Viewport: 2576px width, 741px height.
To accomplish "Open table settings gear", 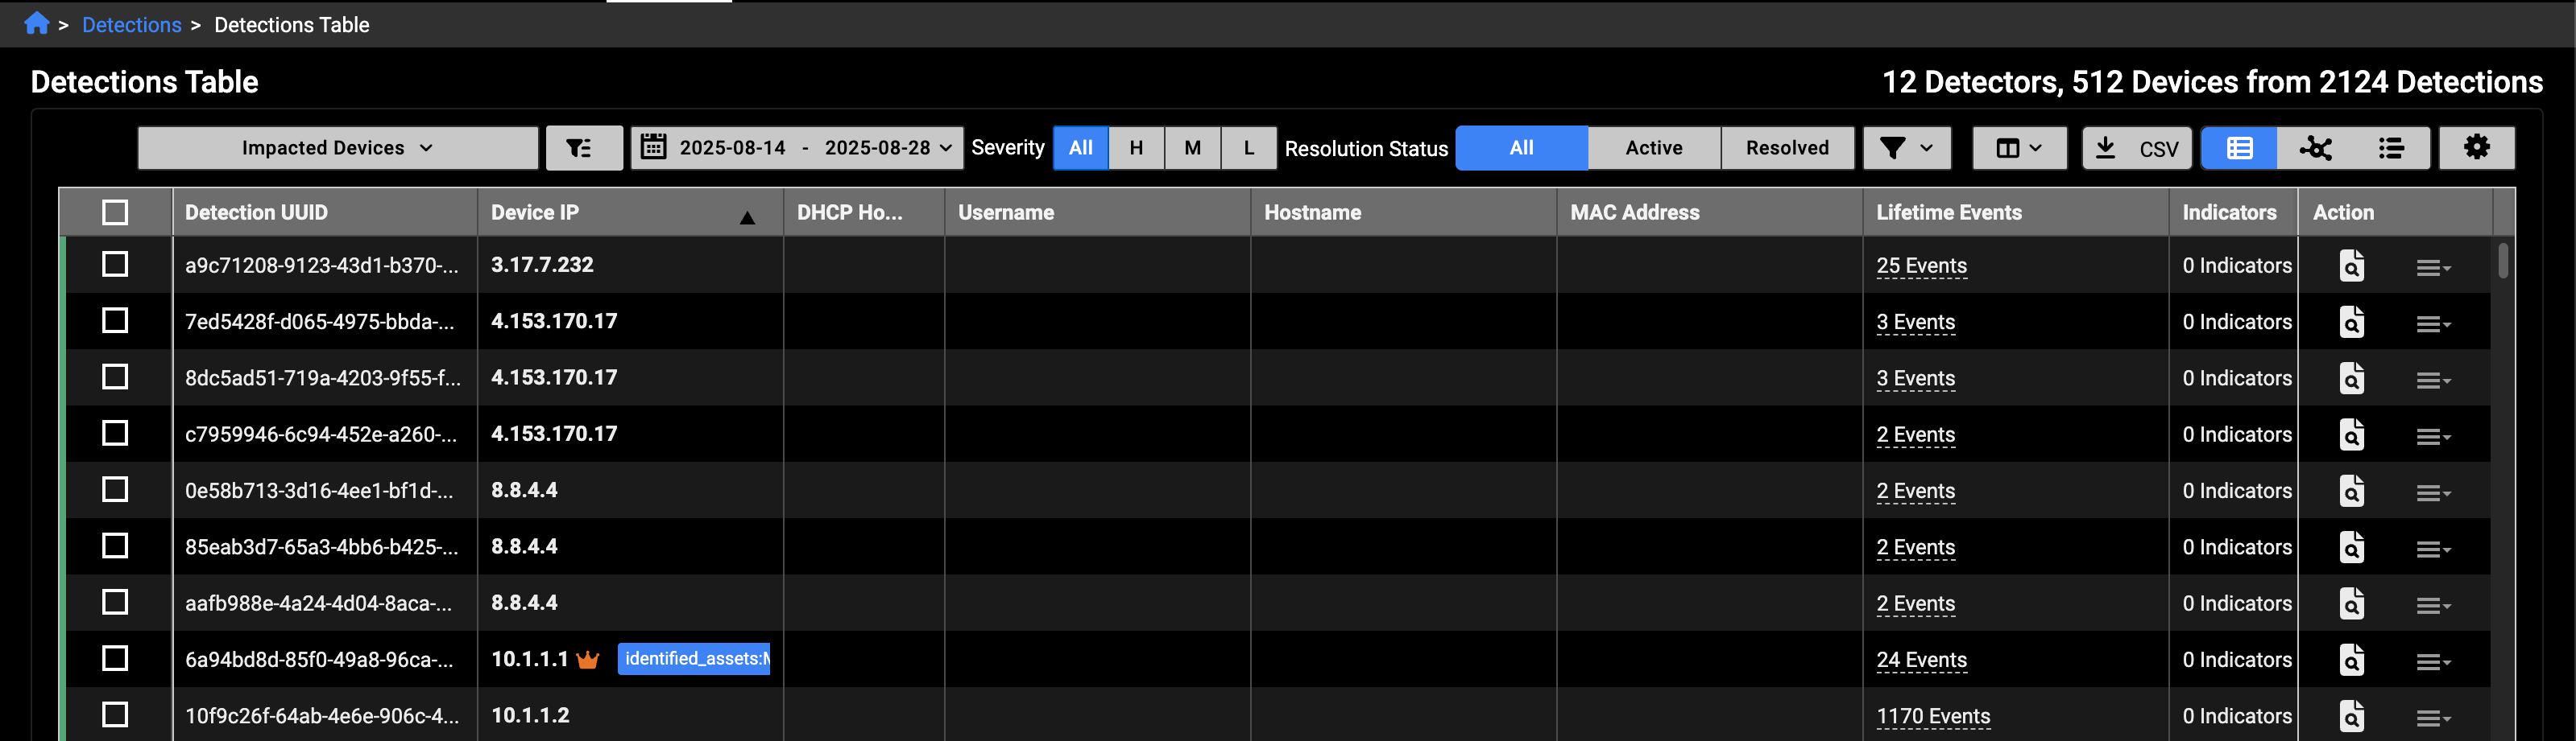I will [2476, 148].
